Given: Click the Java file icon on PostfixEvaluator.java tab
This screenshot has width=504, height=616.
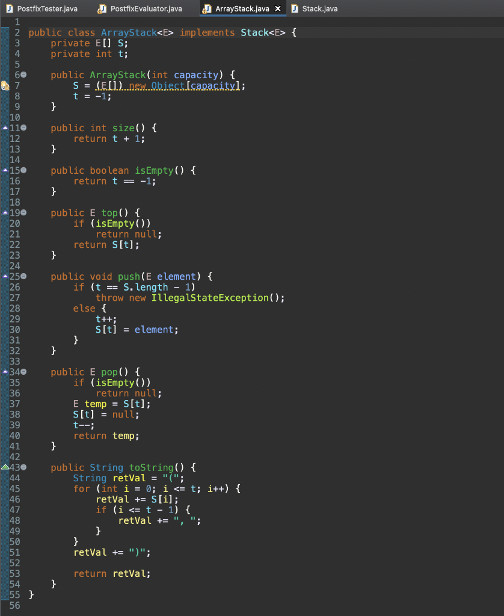Looking at the screenshot, I should (102, 8).
